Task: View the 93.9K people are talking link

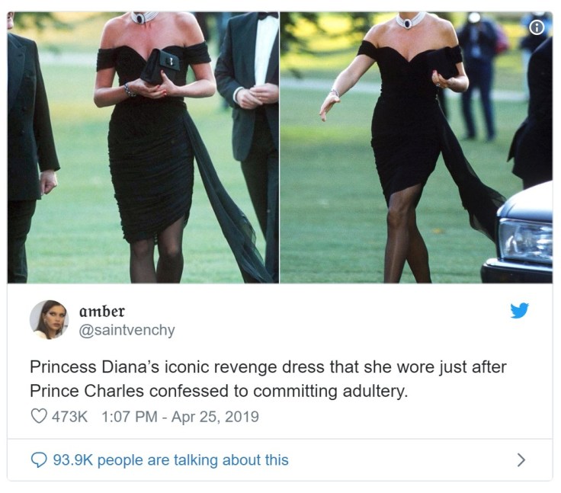Action: pyautogui.click(x=171, y=459)
